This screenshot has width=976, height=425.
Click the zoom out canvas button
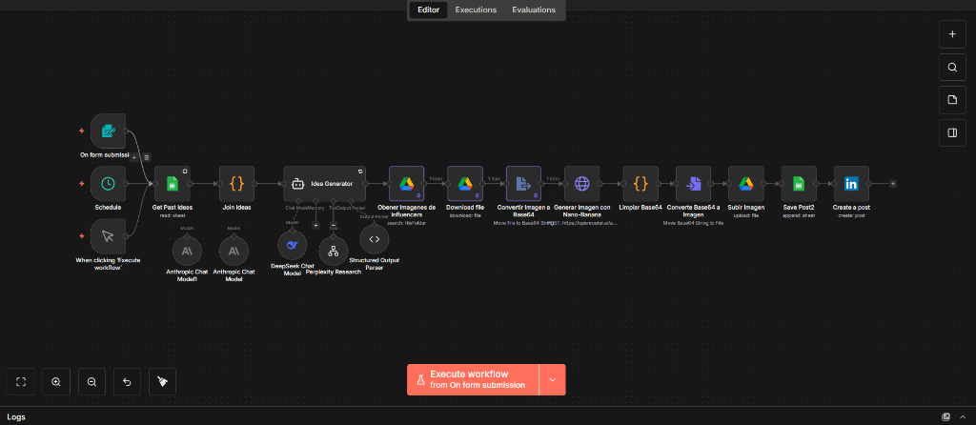pyautogui.click(x=91, y=381)
